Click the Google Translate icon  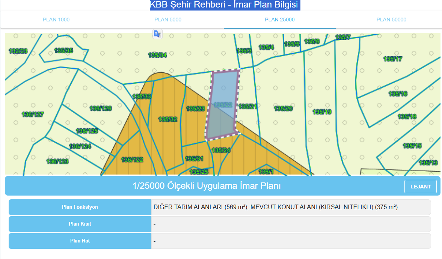coord(157,34)
